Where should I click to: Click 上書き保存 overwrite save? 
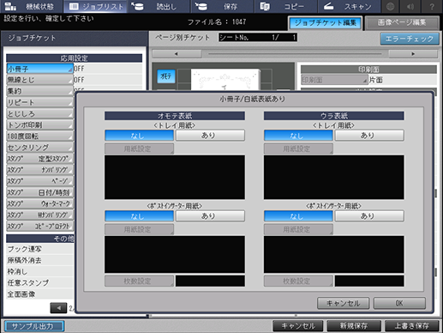(411, 326)
